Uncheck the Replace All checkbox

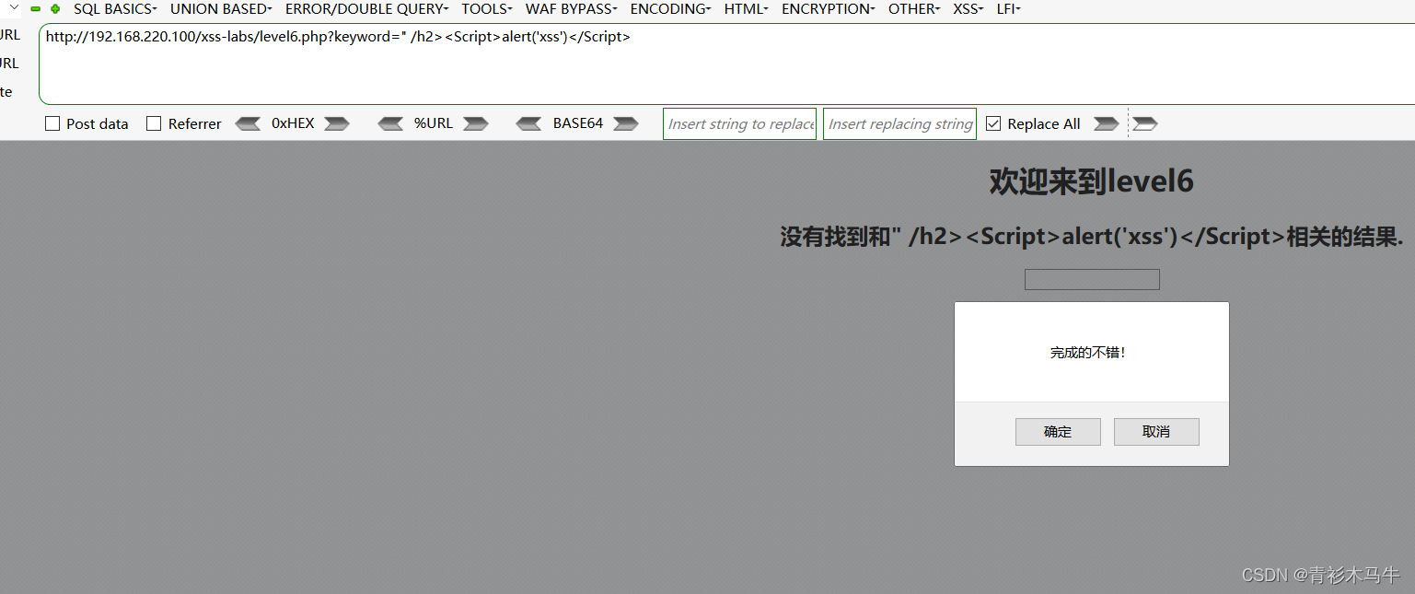coord(993,123)
